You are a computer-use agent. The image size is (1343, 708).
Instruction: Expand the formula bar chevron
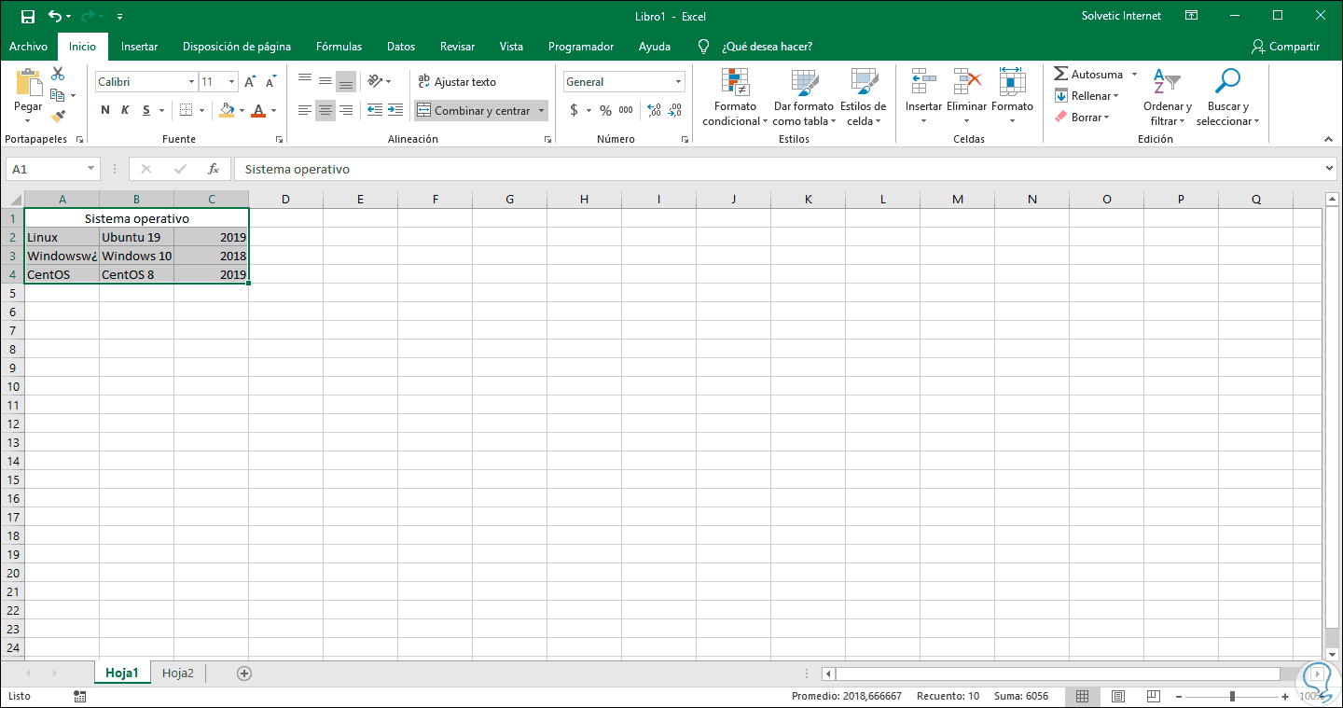click(1330, 169)
